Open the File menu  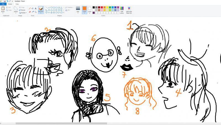click(x=3, y=4)
